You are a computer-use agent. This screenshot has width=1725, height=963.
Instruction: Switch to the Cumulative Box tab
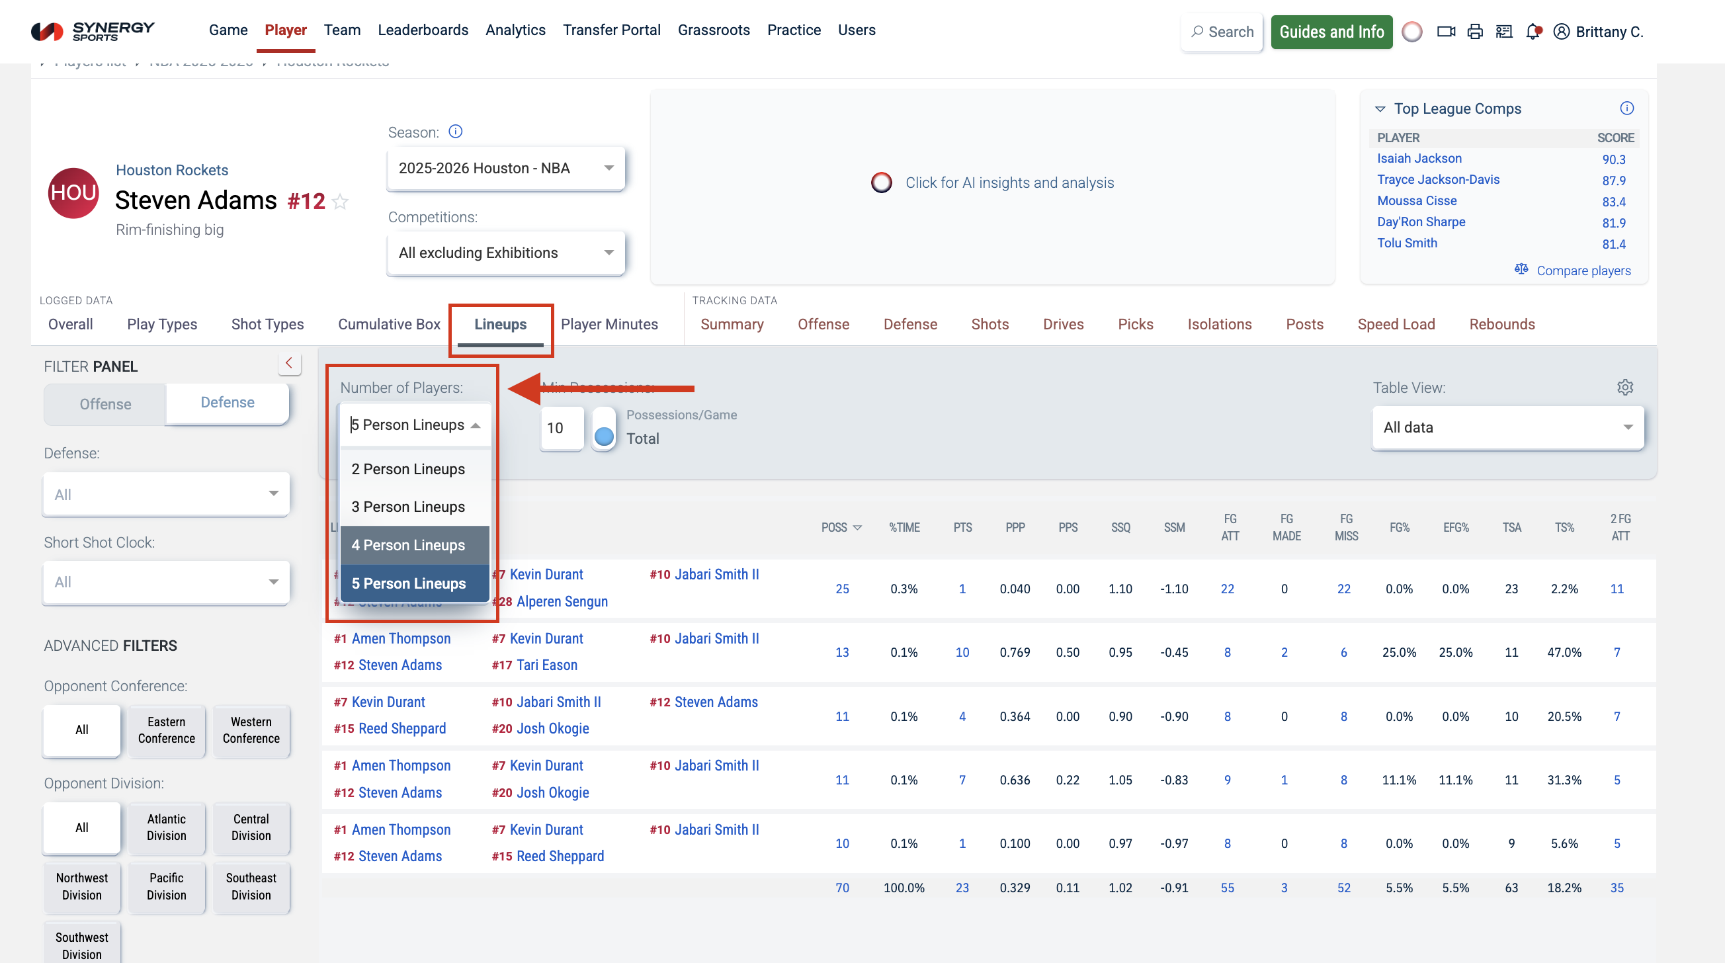[x=389, y=324]
